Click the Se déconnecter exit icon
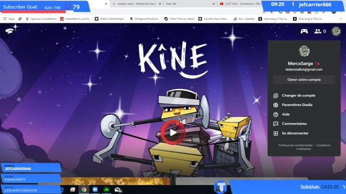The width and height of the screenshot is (346, 194). [276, 133]
